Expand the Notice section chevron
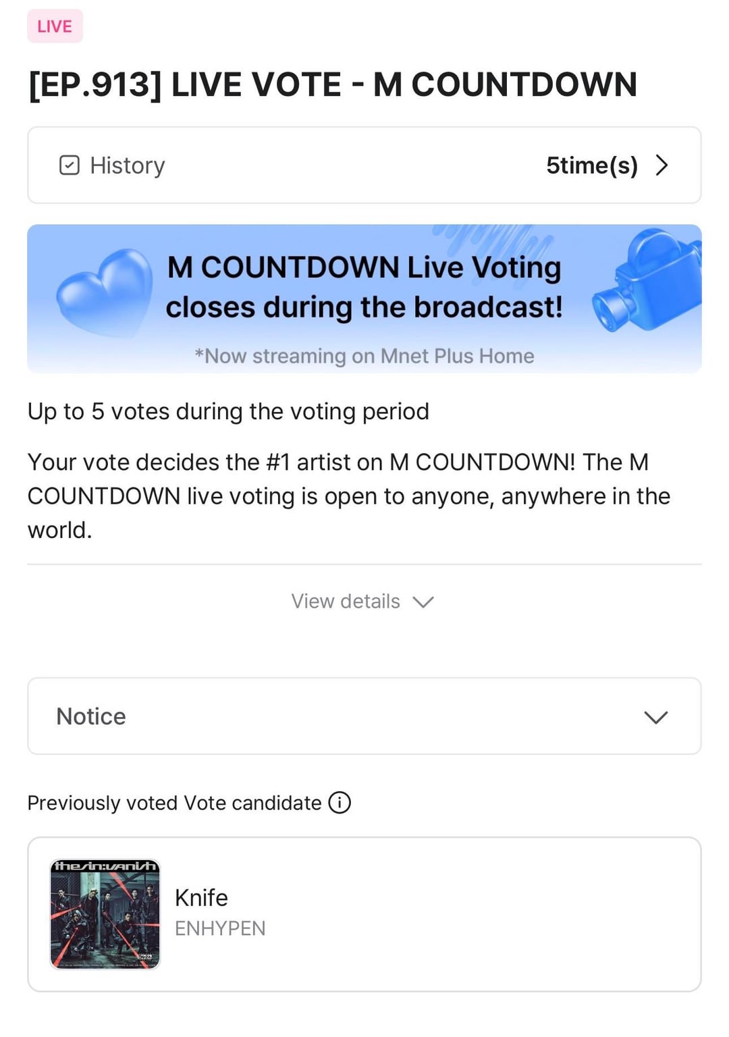Viewport: 729px width, 1037px height. click(x=655, y=717)
